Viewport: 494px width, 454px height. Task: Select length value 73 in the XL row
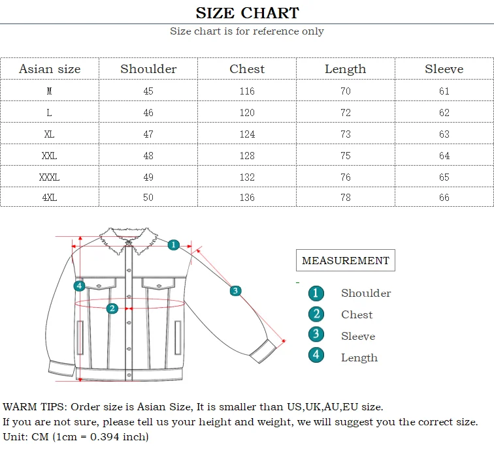[x=346, y=134]
